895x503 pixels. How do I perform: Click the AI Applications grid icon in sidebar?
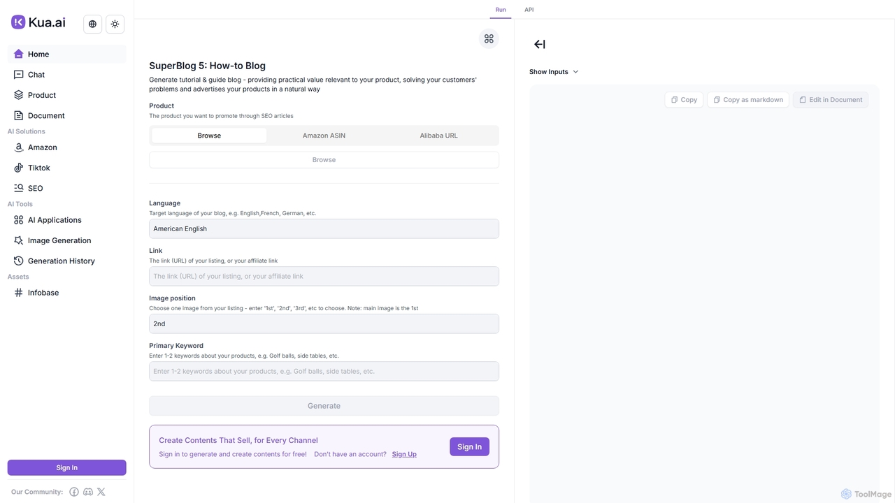pyautogui.click(x=19, y=220)
